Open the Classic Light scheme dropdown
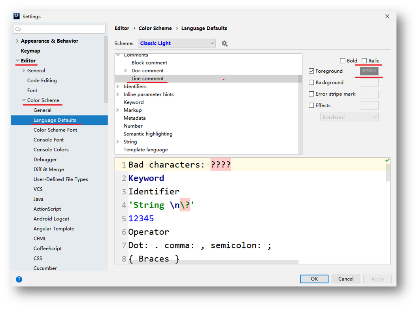Viewport: 419px width, 309px height. pos(177,43)
